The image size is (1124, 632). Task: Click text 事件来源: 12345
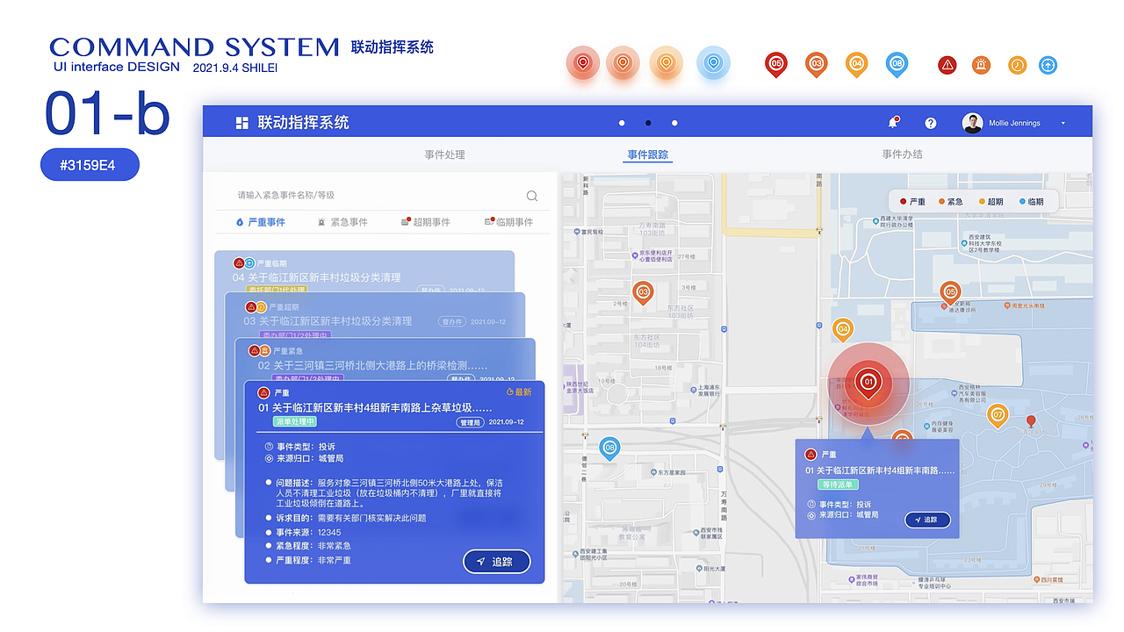coord(308,532)
